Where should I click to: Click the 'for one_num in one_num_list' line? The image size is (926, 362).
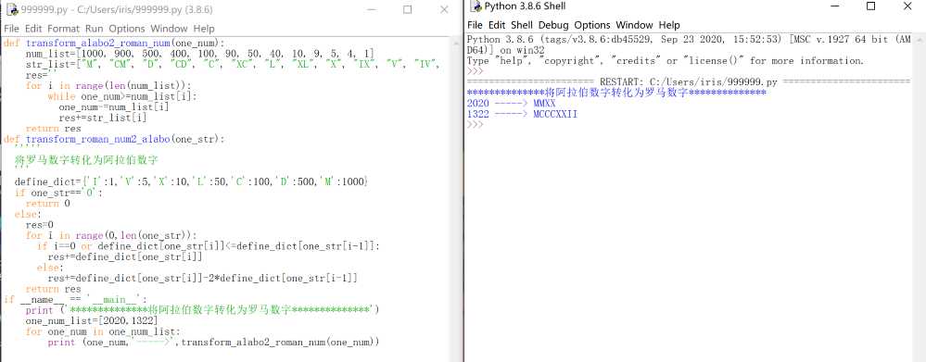(103, 331)
